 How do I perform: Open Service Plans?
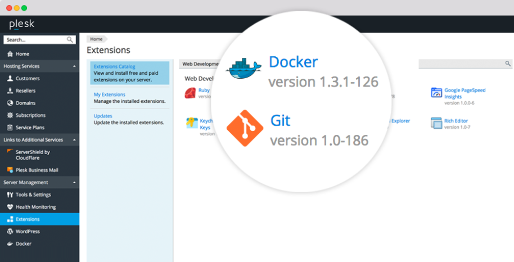click(x=30, y=128)
